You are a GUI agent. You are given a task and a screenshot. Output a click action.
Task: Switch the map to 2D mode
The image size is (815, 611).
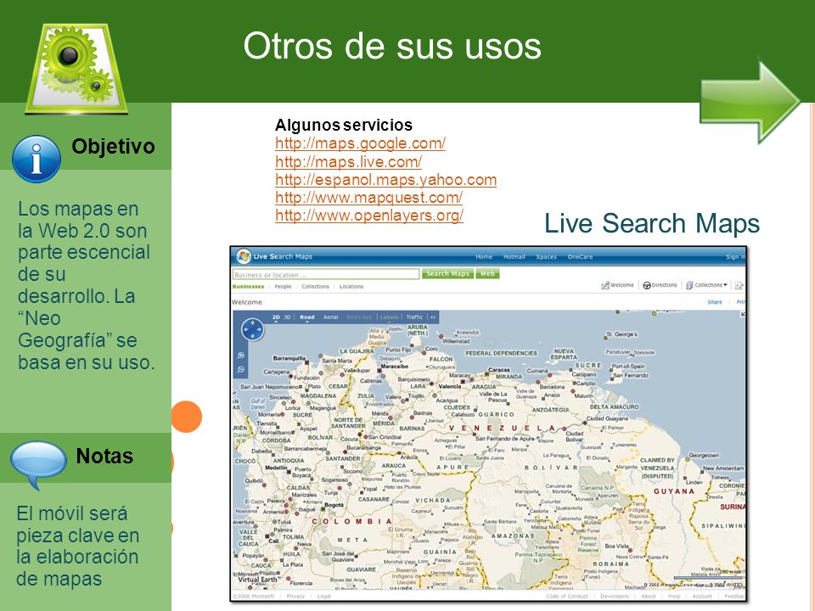point(276,317)
